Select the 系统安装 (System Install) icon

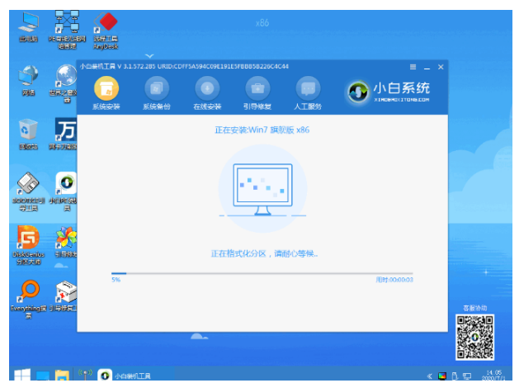tap(106, 89)
